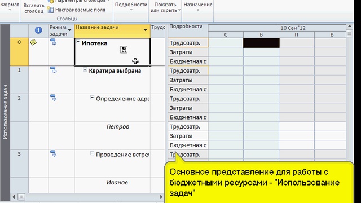This screenshot has height=203, width=361.
Task: Click the vertical split box below the up arrow
Action: coord(350,34)
